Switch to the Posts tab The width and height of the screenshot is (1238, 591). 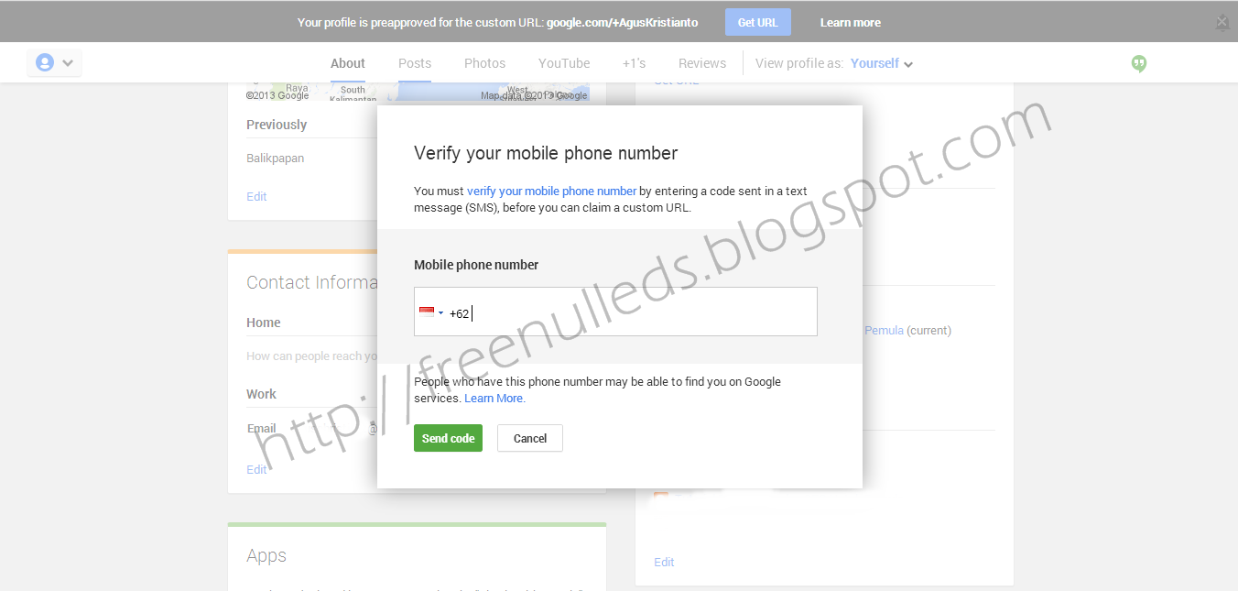(415, 63)
